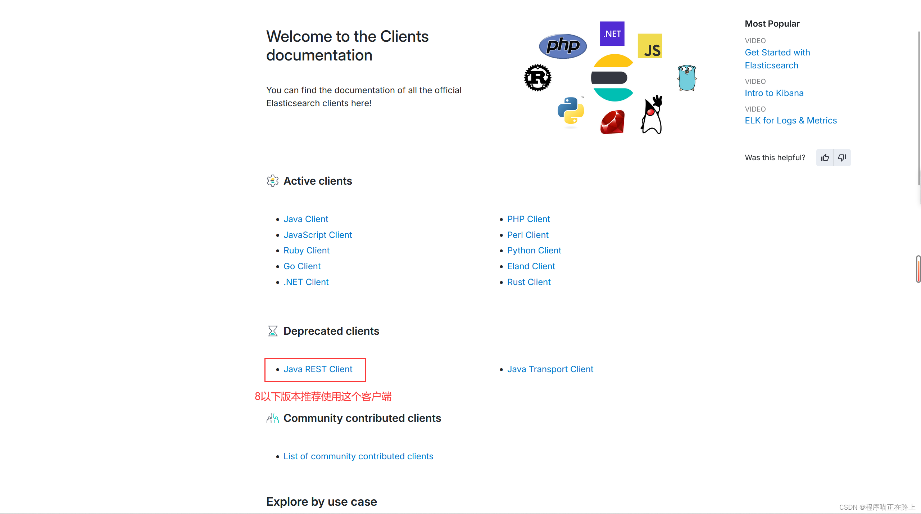Open List of community contributed clients

point(358,456)
